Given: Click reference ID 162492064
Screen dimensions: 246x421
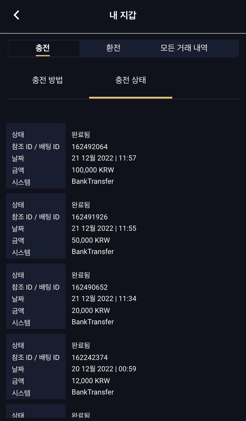Looking at the screenshot, I should 90,147.
